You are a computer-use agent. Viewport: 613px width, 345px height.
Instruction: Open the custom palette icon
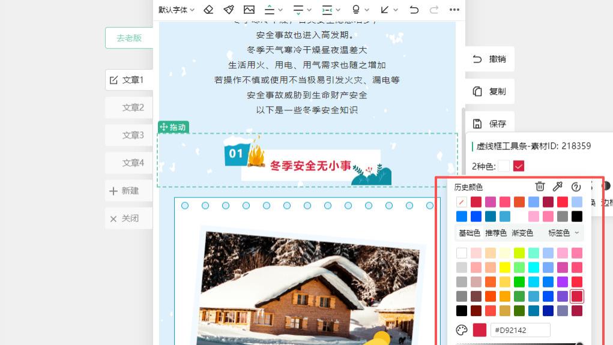[462, 330]
